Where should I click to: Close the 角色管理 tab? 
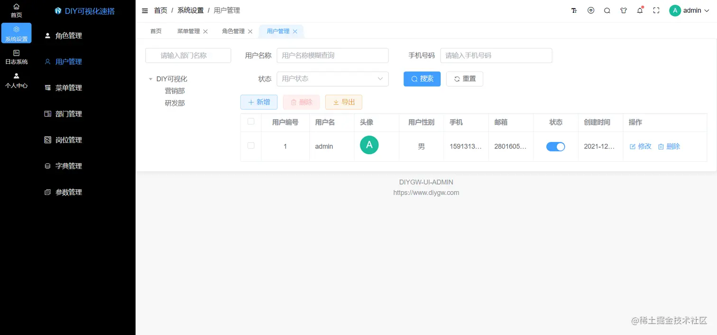point(250,31)
